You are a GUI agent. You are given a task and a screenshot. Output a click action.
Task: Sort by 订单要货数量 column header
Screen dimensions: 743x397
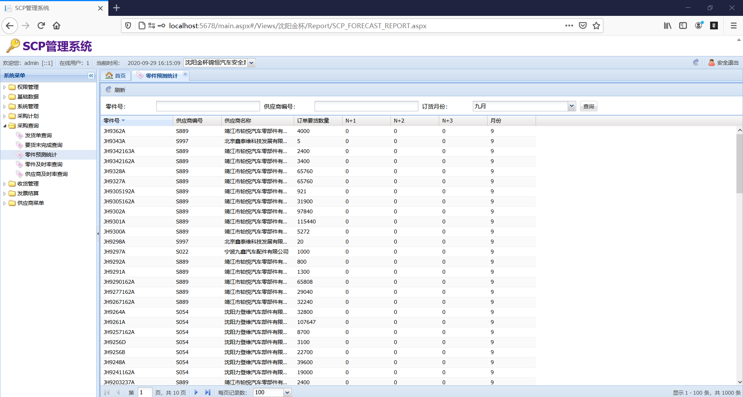(318, 121)
